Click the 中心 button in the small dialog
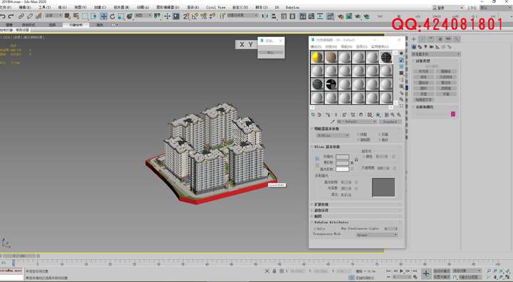 tap(271, 53)
